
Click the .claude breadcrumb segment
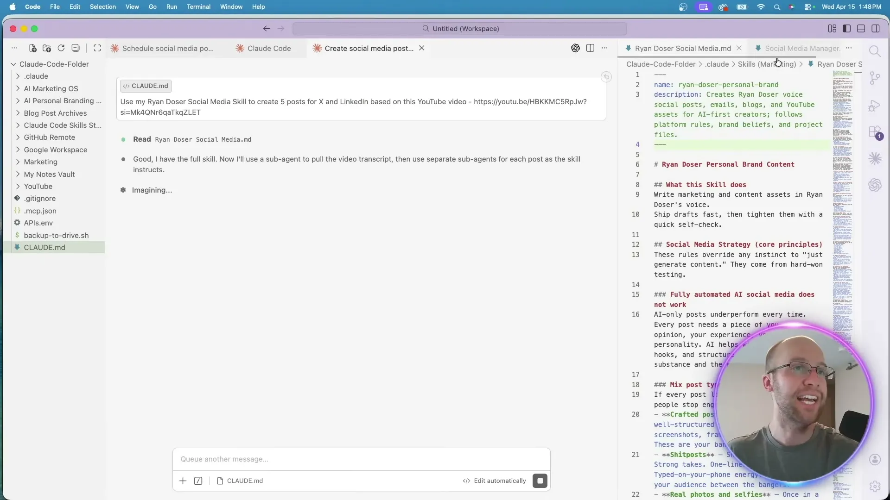point(717,64)
